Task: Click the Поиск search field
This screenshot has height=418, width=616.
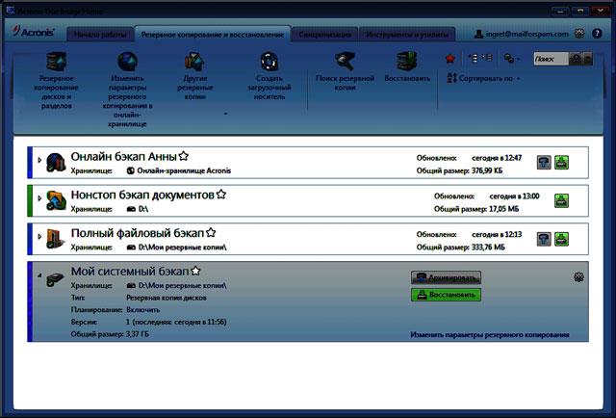Action: click(x=549, y=59)
